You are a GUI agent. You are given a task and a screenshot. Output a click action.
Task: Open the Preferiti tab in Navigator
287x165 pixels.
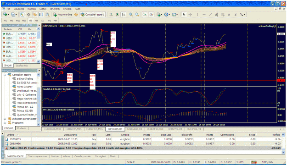tap(22, 128)
